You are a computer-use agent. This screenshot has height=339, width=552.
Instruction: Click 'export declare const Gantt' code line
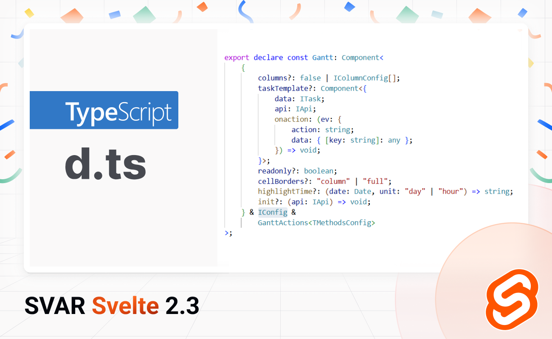[304, 58]
